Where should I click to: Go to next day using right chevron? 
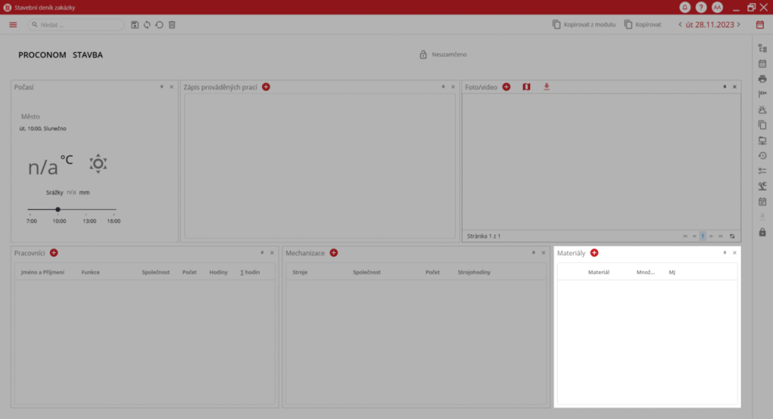(x=738, y=25)
